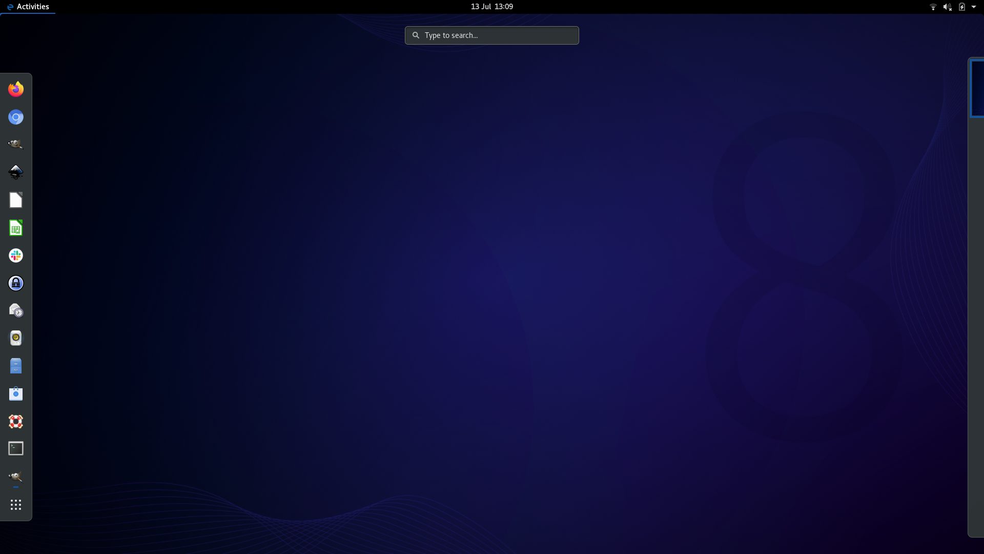Open the date and time calendar menu
Screen dimensions: 984x554
[x=491, y=7]
